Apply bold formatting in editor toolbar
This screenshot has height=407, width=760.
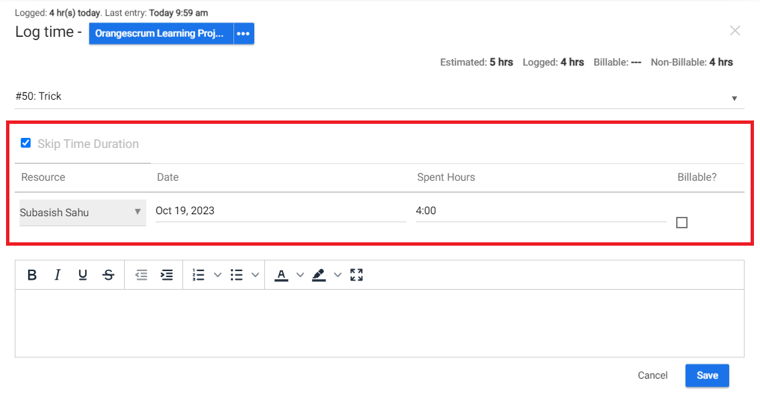(x=32, y=275)
